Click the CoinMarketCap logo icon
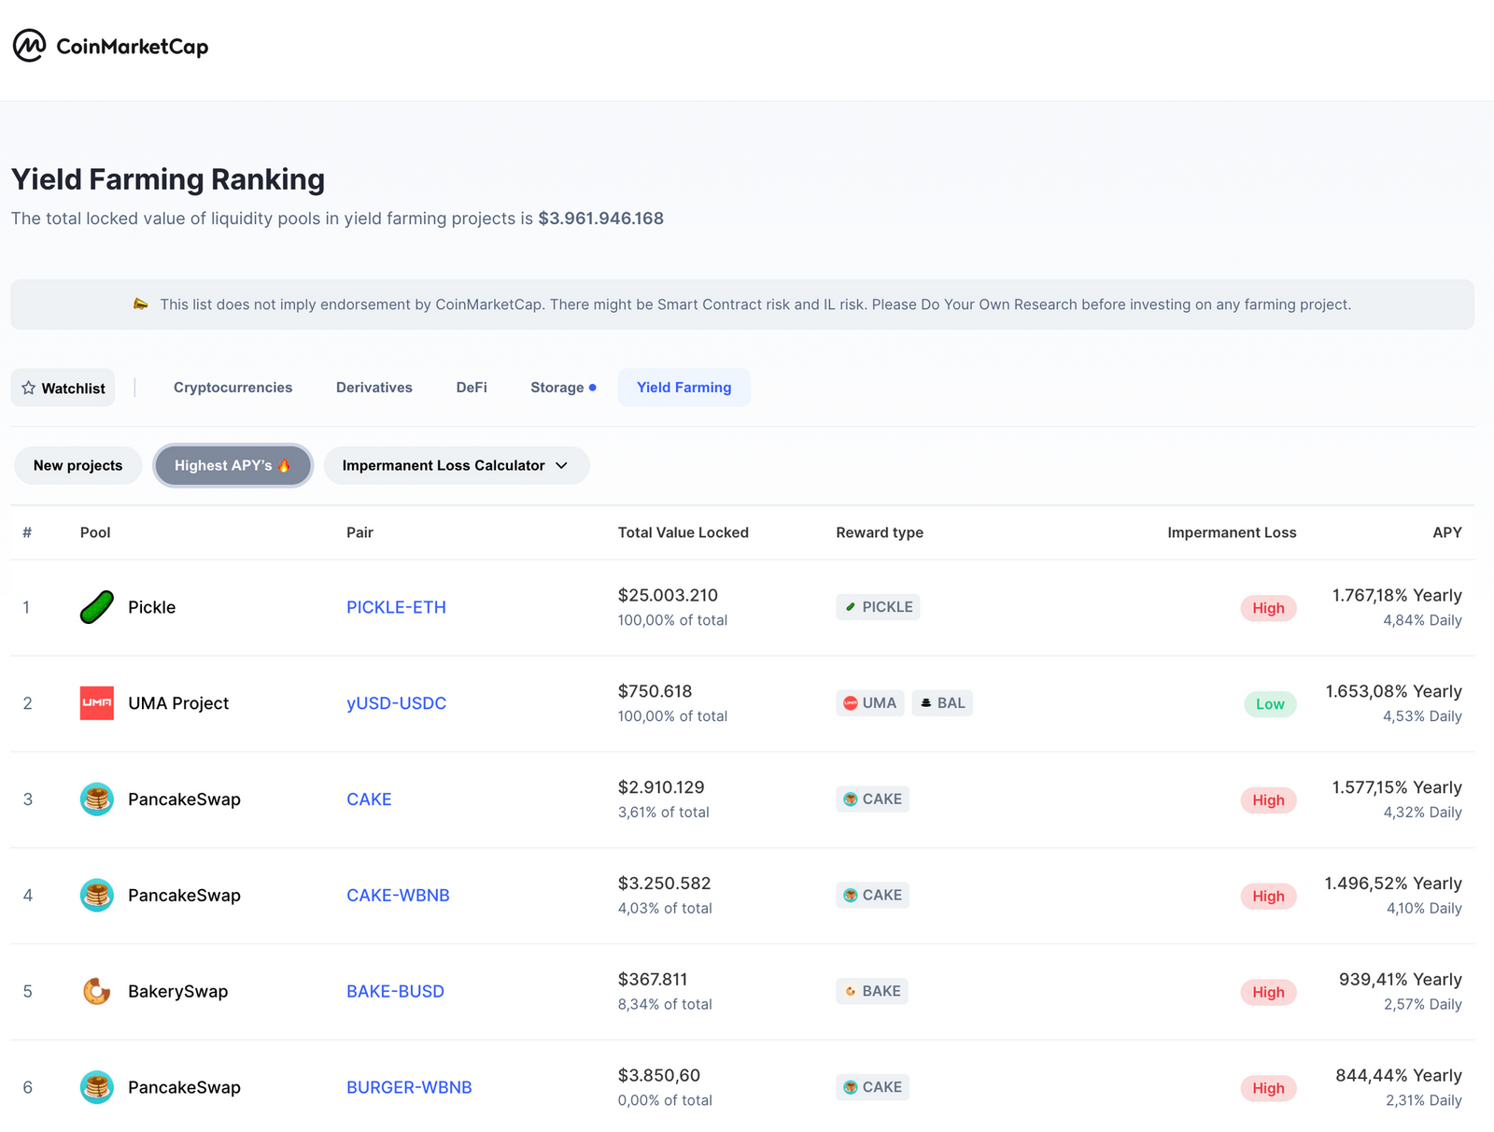 [29, 46]
